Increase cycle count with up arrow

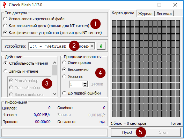click(85, 83)
